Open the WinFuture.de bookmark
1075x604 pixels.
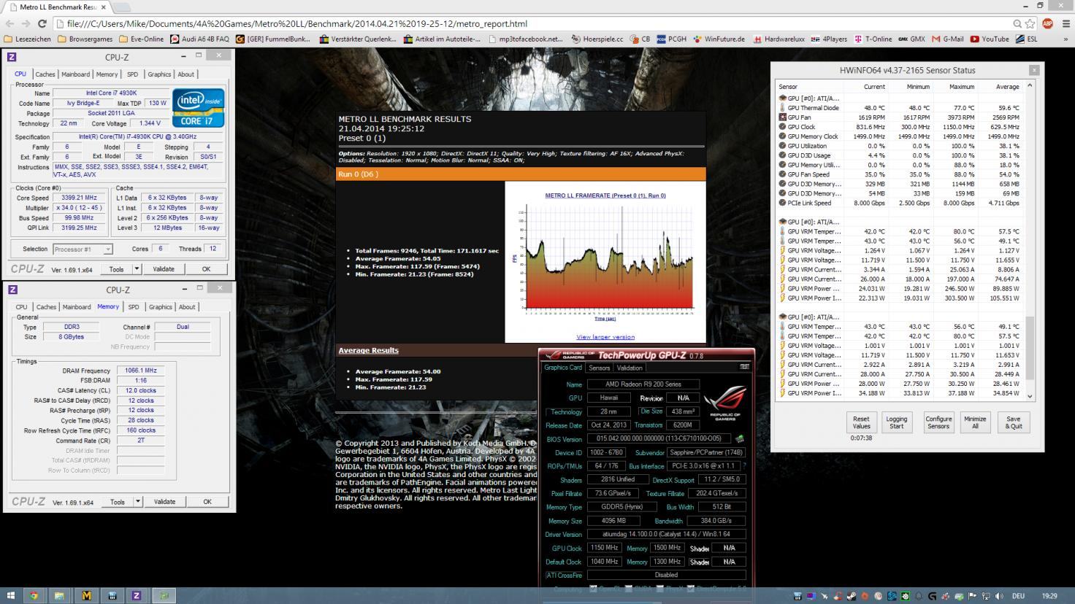click(x=719, y=39)
